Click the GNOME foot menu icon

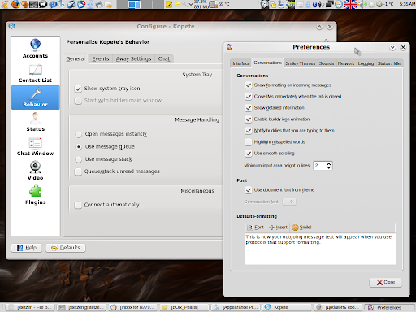[x=5, y=4]
